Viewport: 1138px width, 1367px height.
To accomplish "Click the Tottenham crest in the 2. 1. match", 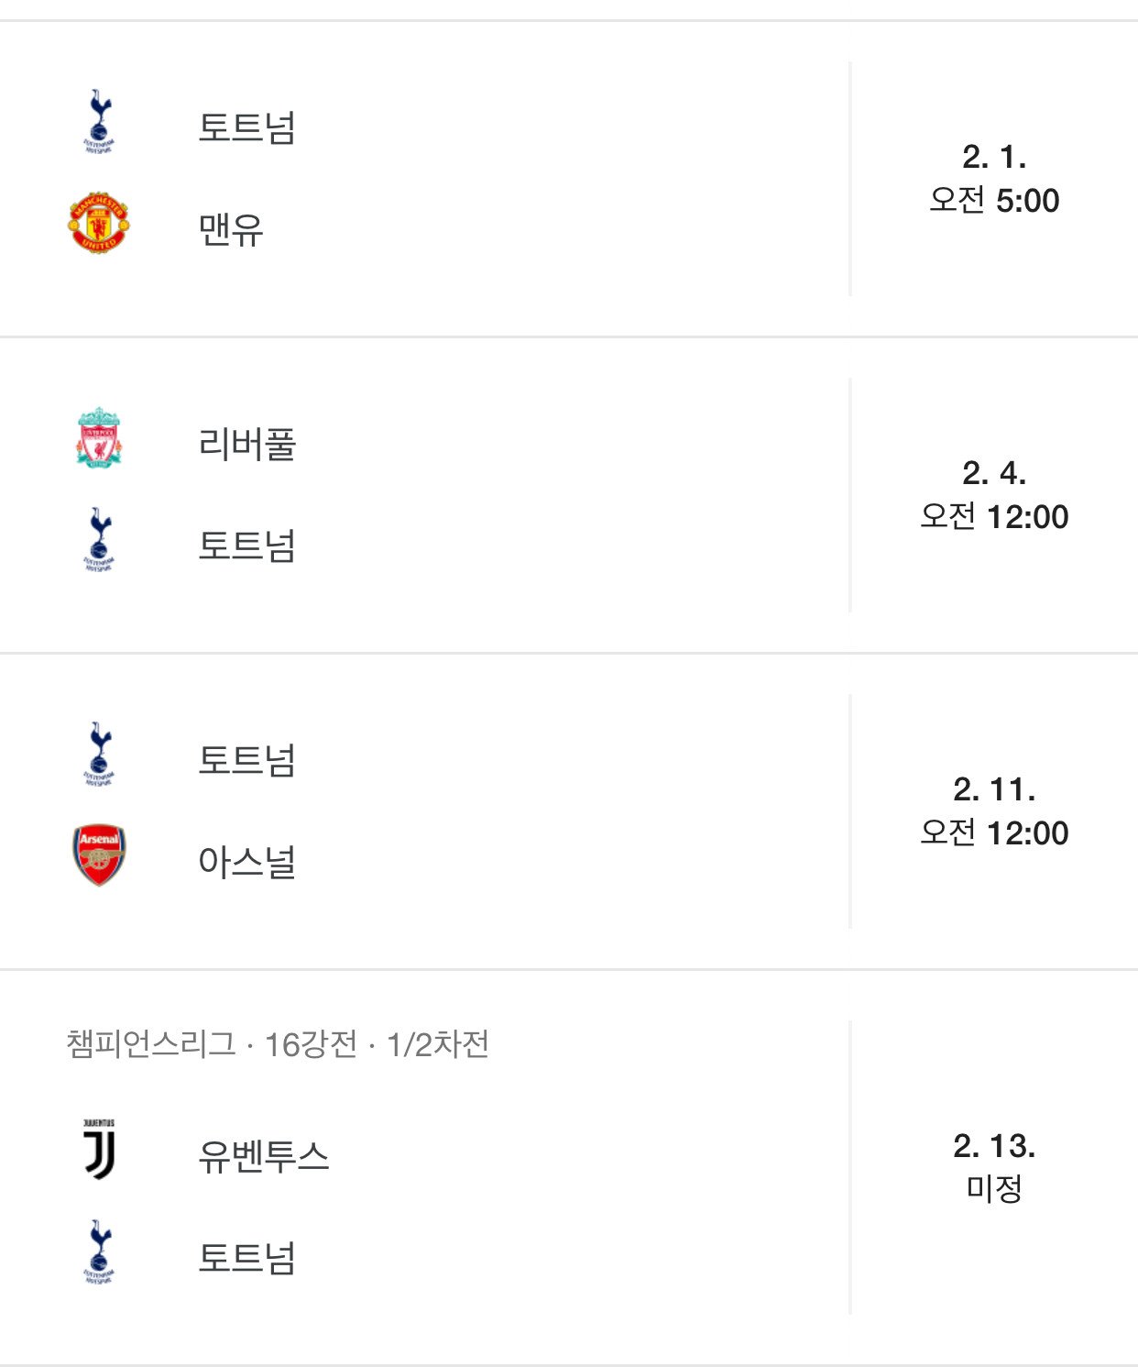I will [99, 122].
